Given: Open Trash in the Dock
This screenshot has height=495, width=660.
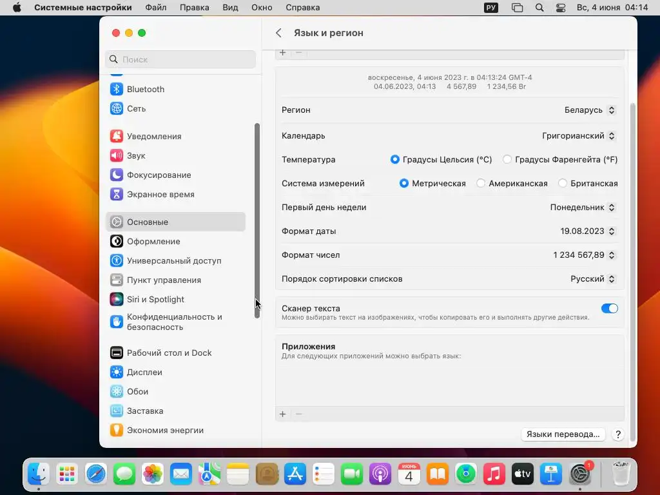Looking at the screenshot, I should pos(621,474).
